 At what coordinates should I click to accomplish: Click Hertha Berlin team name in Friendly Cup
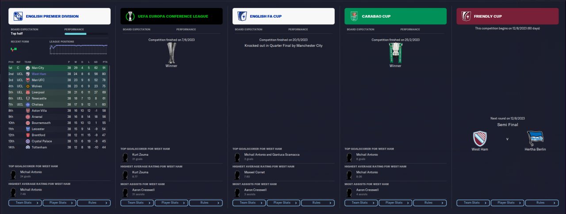pyautogui.click(x=535, y=150)
